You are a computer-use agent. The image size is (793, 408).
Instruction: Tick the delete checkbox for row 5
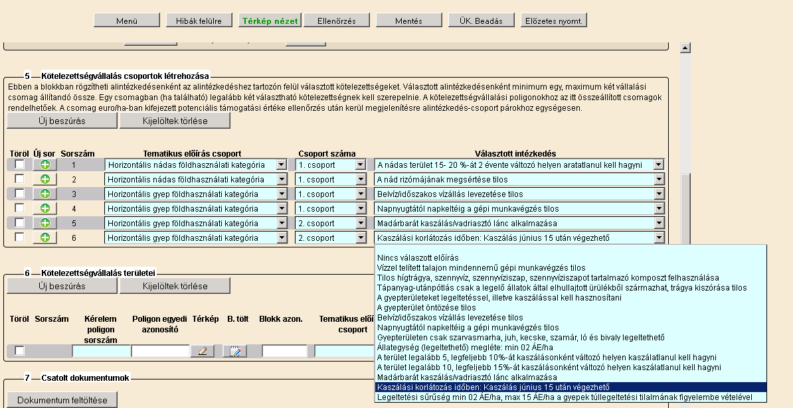19,223
